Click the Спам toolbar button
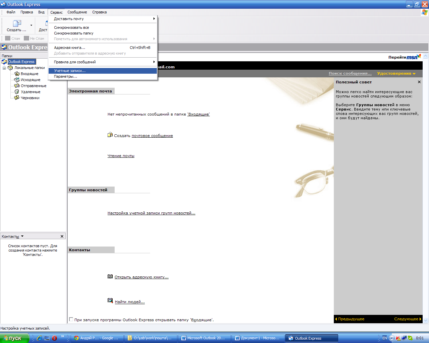 click(x=13, y=38)
